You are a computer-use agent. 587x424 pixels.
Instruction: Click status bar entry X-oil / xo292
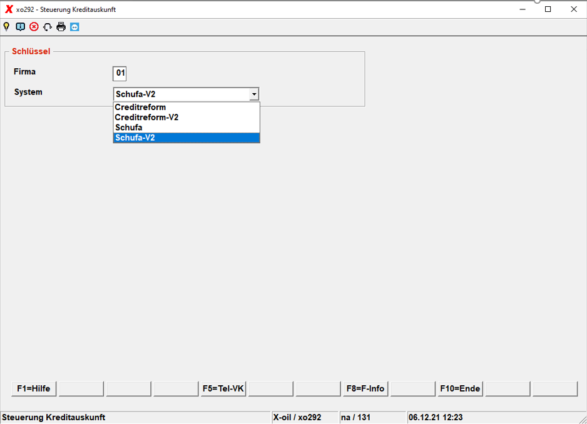tap(297, 417)
